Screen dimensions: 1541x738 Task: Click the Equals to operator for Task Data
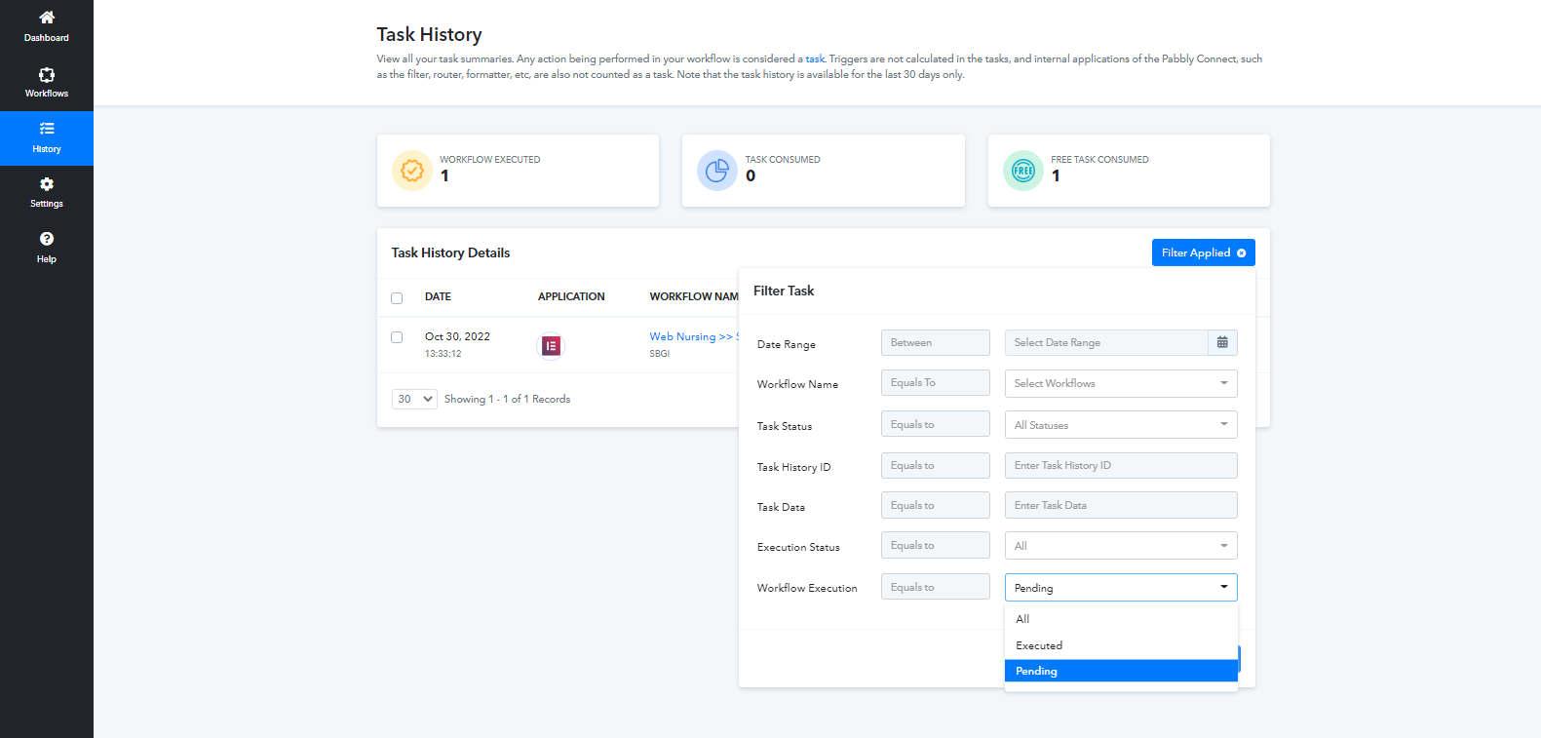tap(936, 505)
